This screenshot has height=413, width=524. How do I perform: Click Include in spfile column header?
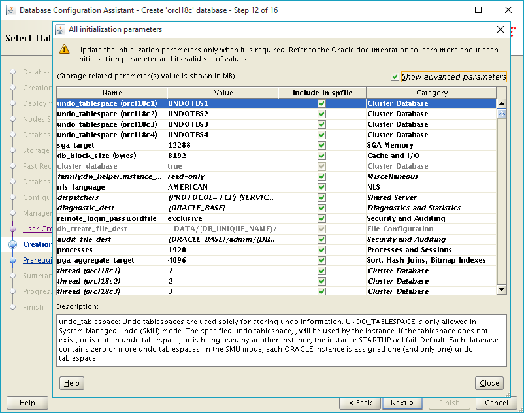coord(322,93)
